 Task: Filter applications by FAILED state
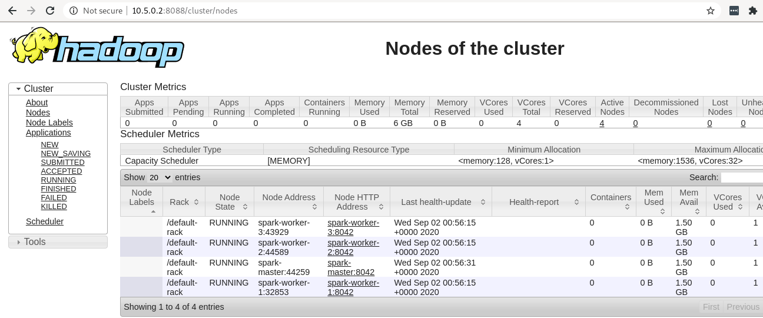click(54, 198)
